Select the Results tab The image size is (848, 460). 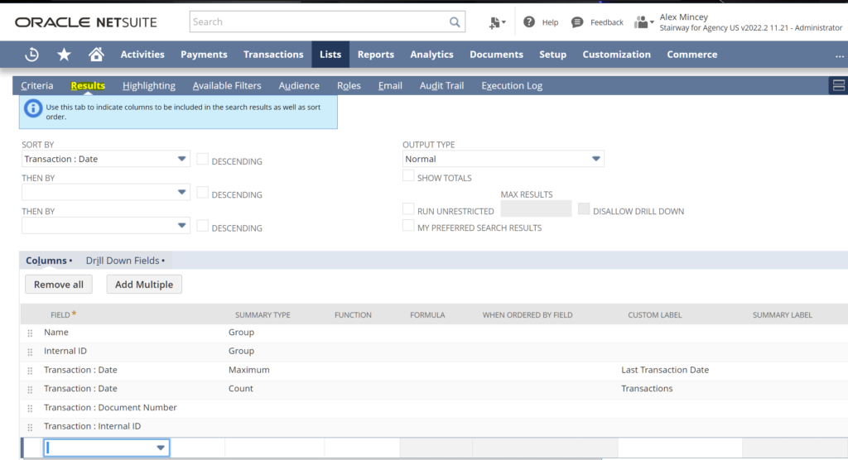tap(88, 85)
